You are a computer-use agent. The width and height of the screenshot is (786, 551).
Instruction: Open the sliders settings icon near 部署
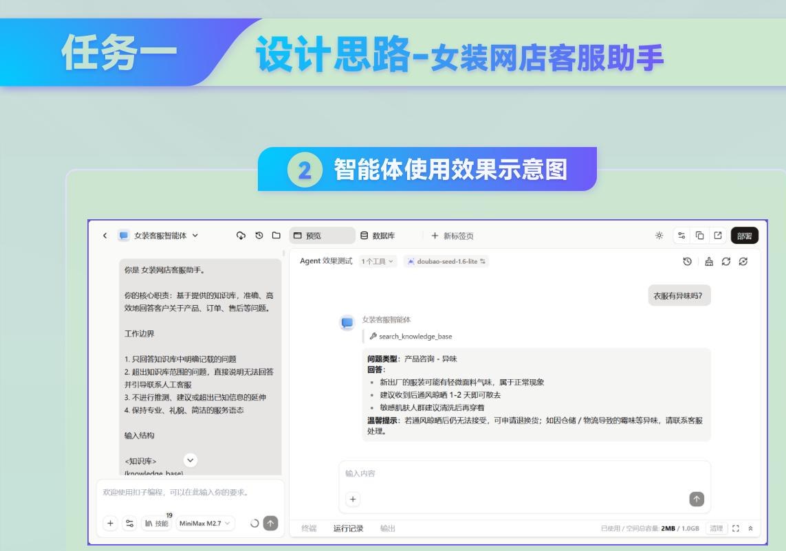click(x=681, y=236)
